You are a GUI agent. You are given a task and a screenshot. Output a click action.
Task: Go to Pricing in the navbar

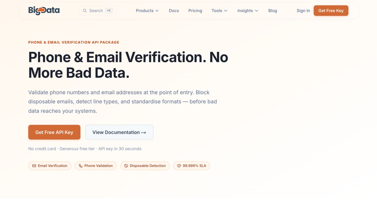point(195,11)
